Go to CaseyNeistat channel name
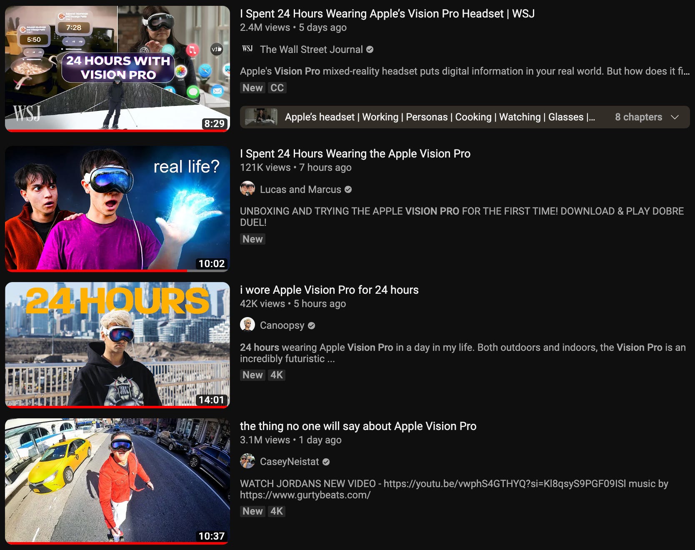Screen dimensions: 695x550 289,462
